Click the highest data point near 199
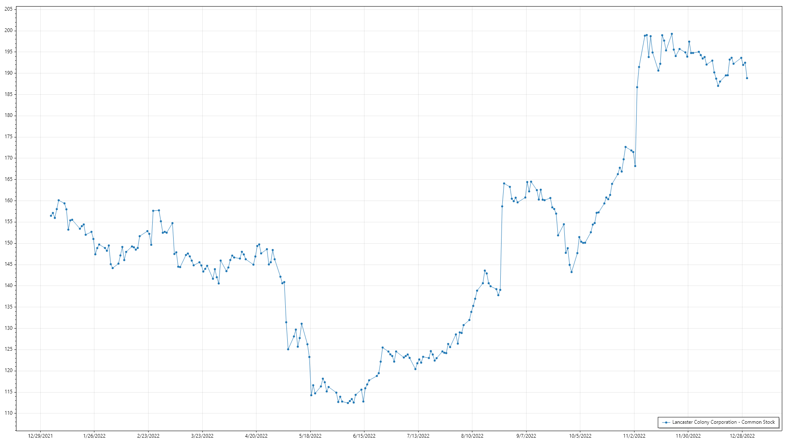 (672, 34)
